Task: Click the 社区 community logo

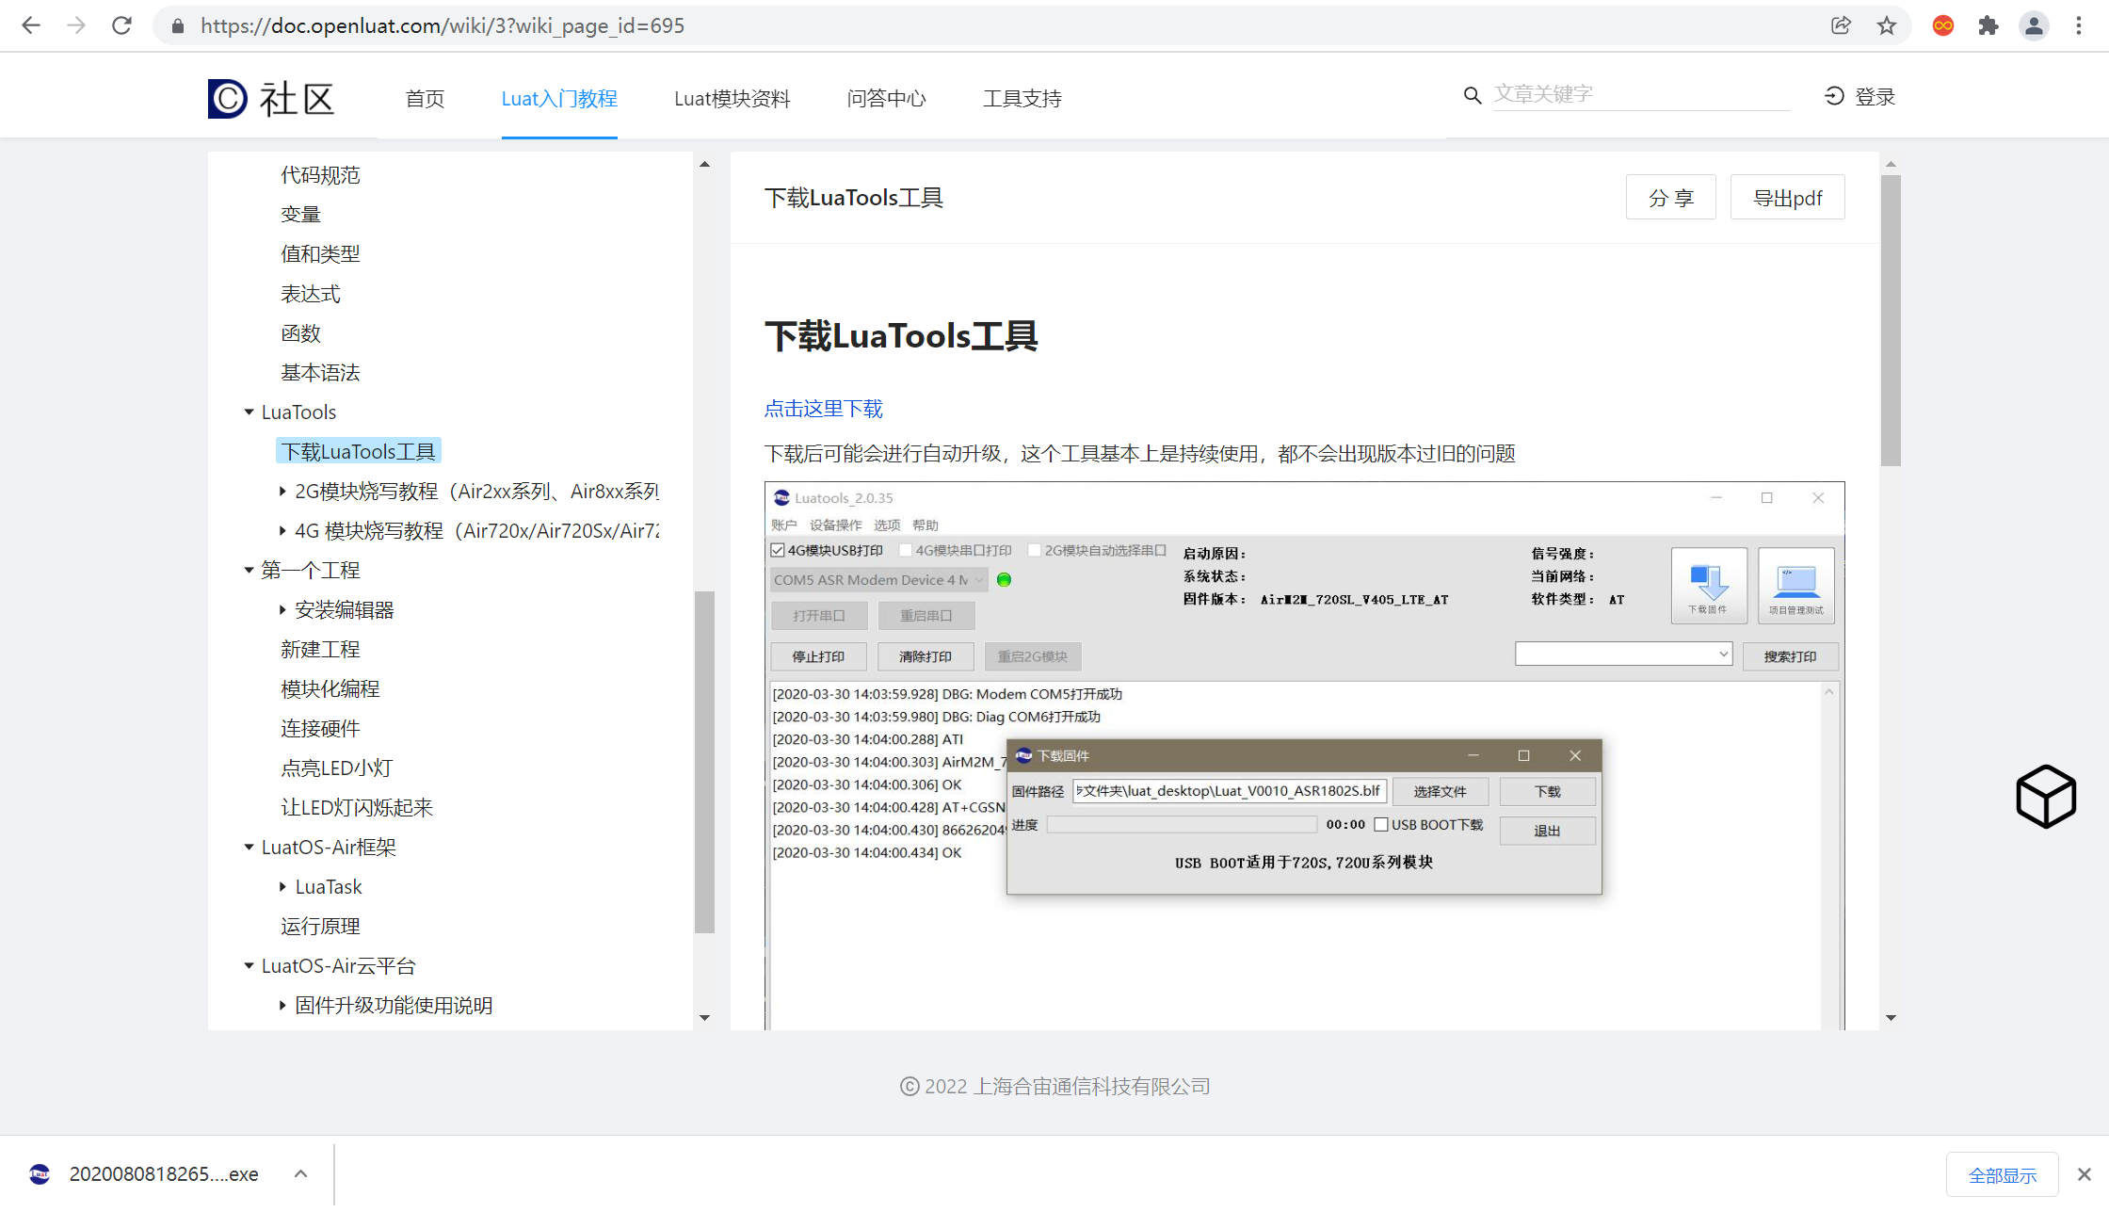Action: click(x=271, y=98)
